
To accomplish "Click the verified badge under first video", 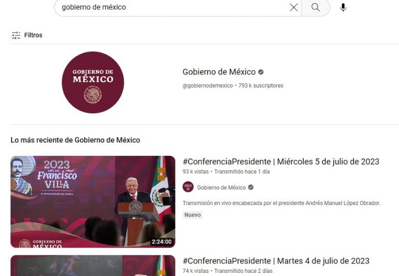I will pyautogui.click(x=250, y=187).
